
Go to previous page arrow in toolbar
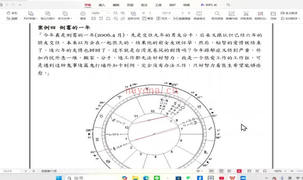point(150,13)
